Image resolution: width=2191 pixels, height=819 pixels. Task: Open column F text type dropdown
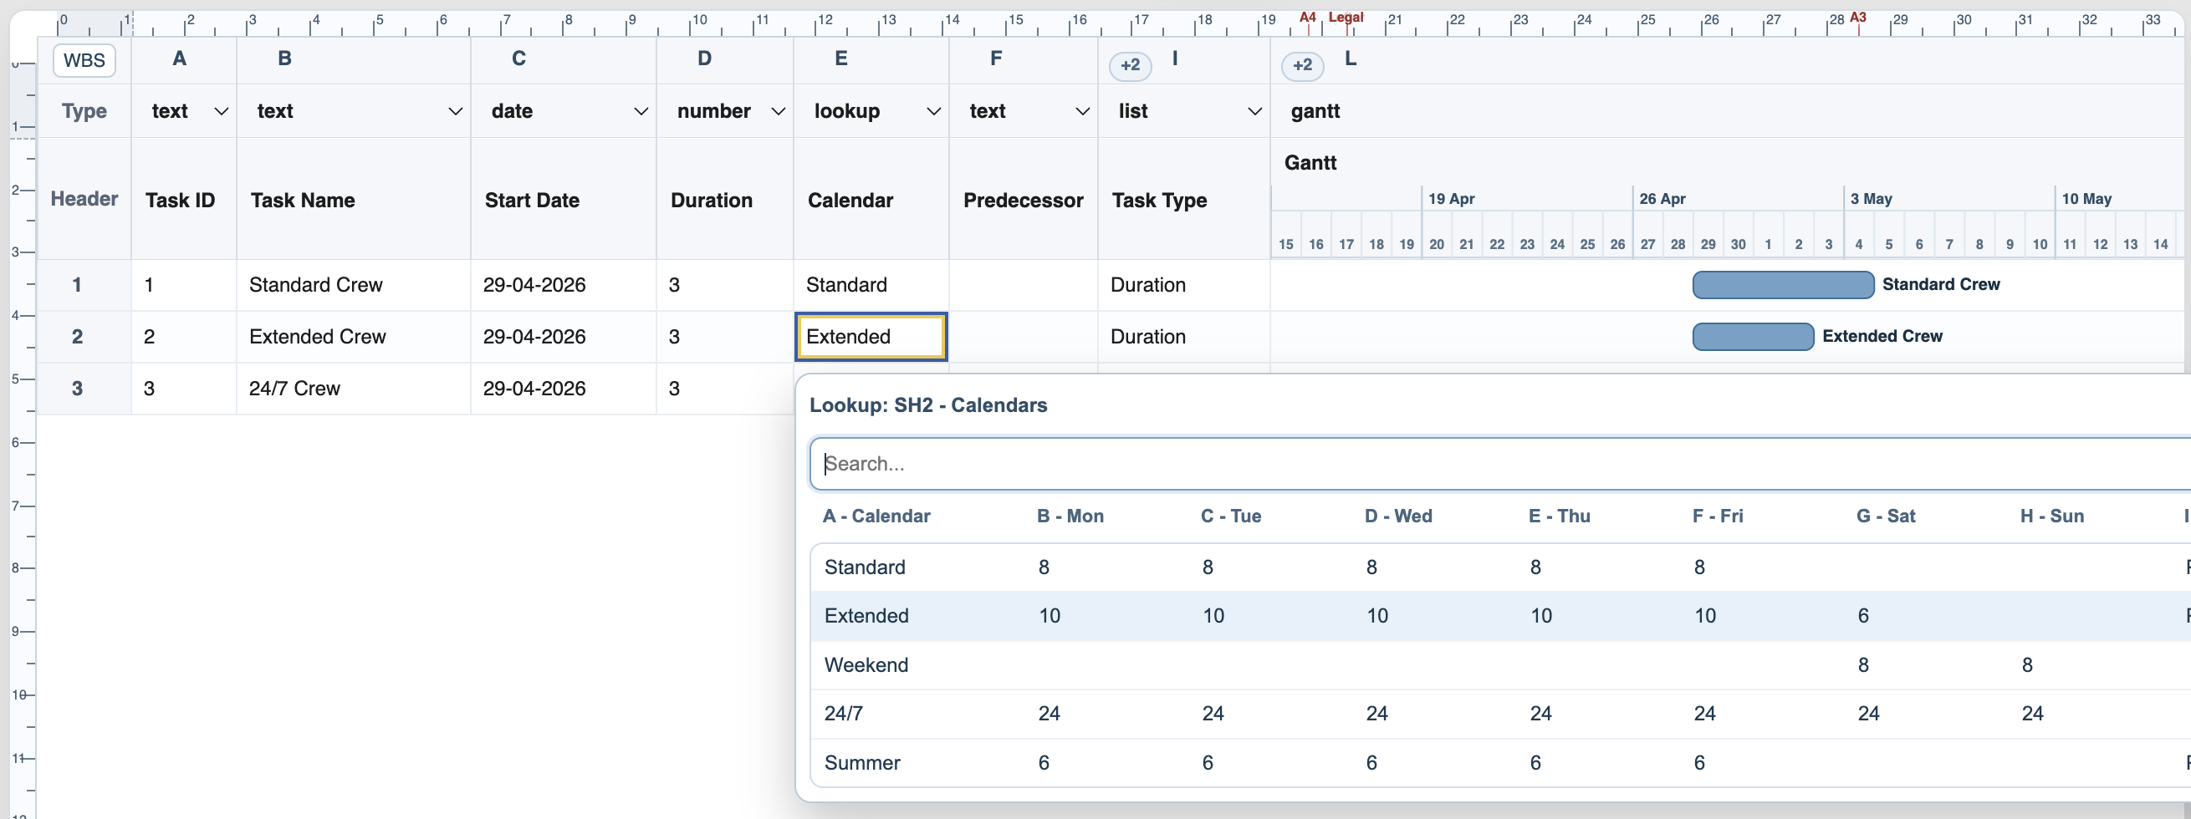(x=1082, y=111)
